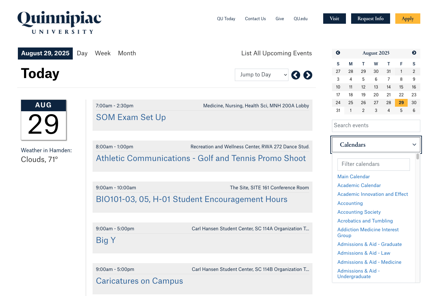Select the Academic Calendar link
Screen dimensions: 432x296
pos(359,185)
